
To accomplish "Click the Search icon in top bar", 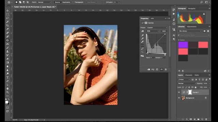I will click(x=201, y=2).
